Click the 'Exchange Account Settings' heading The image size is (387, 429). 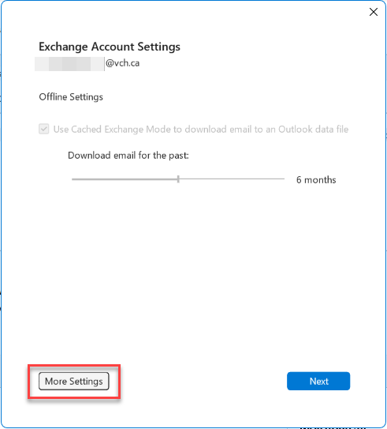(x=110, y=47)
